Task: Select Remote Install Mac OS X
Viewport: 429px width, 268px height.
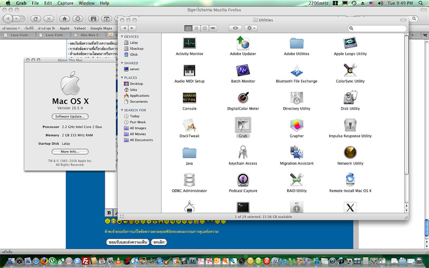Action: (x=350, y=180)
